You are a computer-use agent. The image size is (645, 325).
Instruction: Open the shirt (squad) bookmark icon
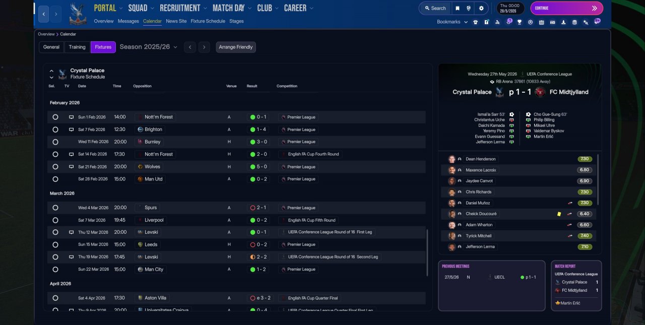click(475, 22)
